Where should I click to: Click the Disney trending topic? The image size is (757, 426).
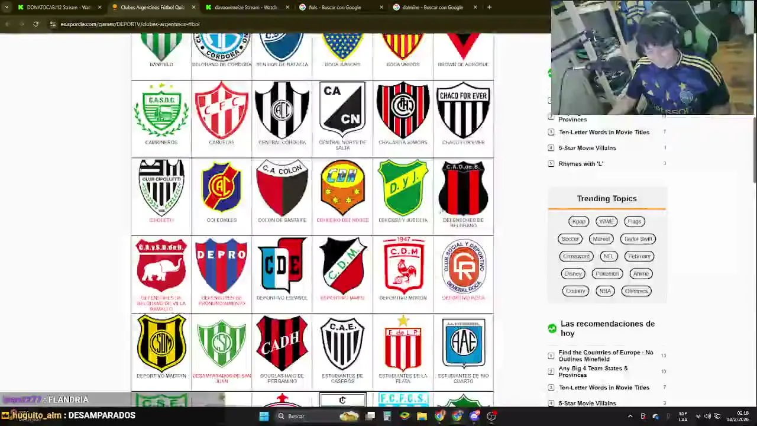tap(572, 273)
